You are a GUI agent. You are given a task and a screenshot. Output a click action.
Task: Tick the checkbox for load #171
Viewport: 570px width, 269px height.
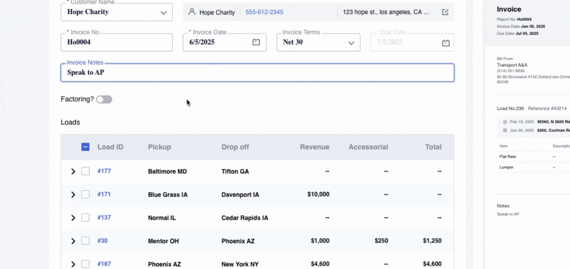[85, 195]
